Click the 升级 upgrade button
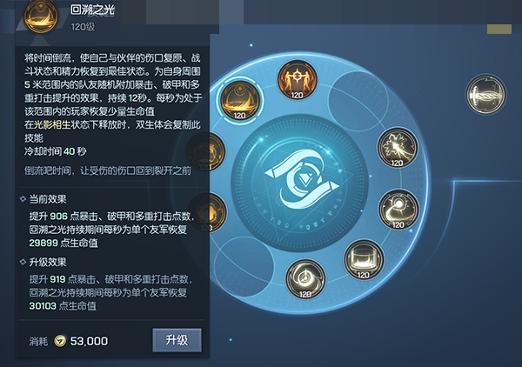The height and width of the screenshot is (367, 522). [177, 340]
